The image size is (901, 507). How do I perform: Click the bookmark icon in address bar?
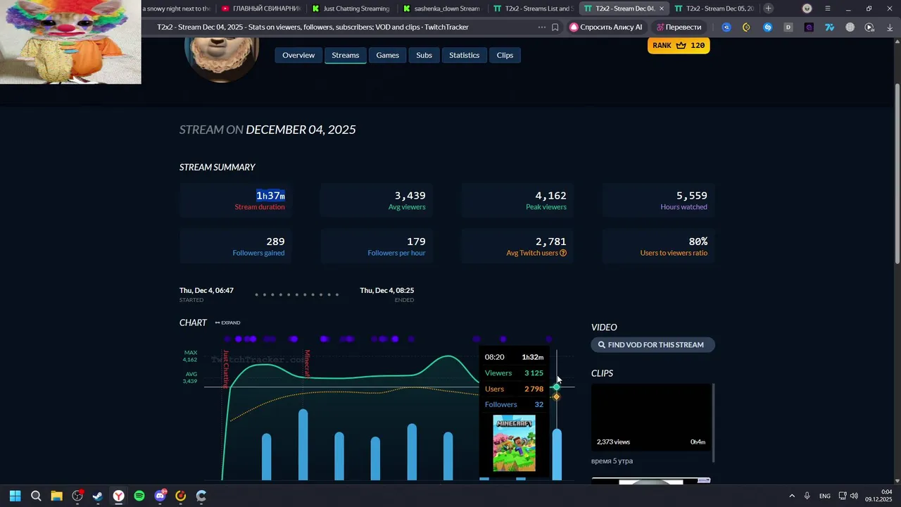[x=555, y=27]
